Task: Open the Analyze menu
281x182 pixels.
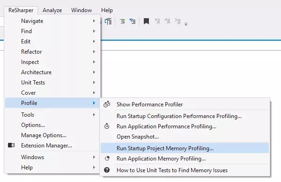Action: [52, 10]
